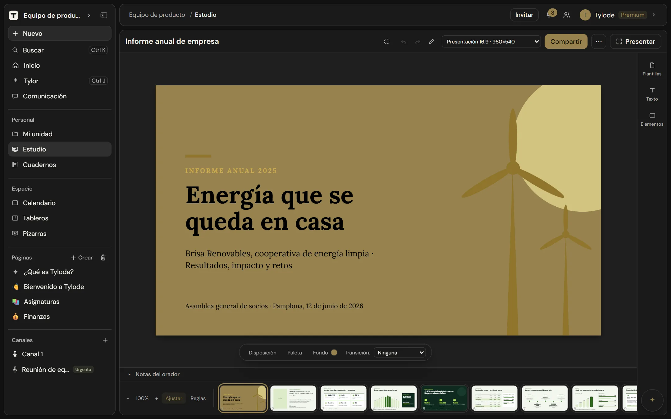Open Reunión de equipo channel
Viewport: 671px width, 419px height.
[x=60, y=370]
